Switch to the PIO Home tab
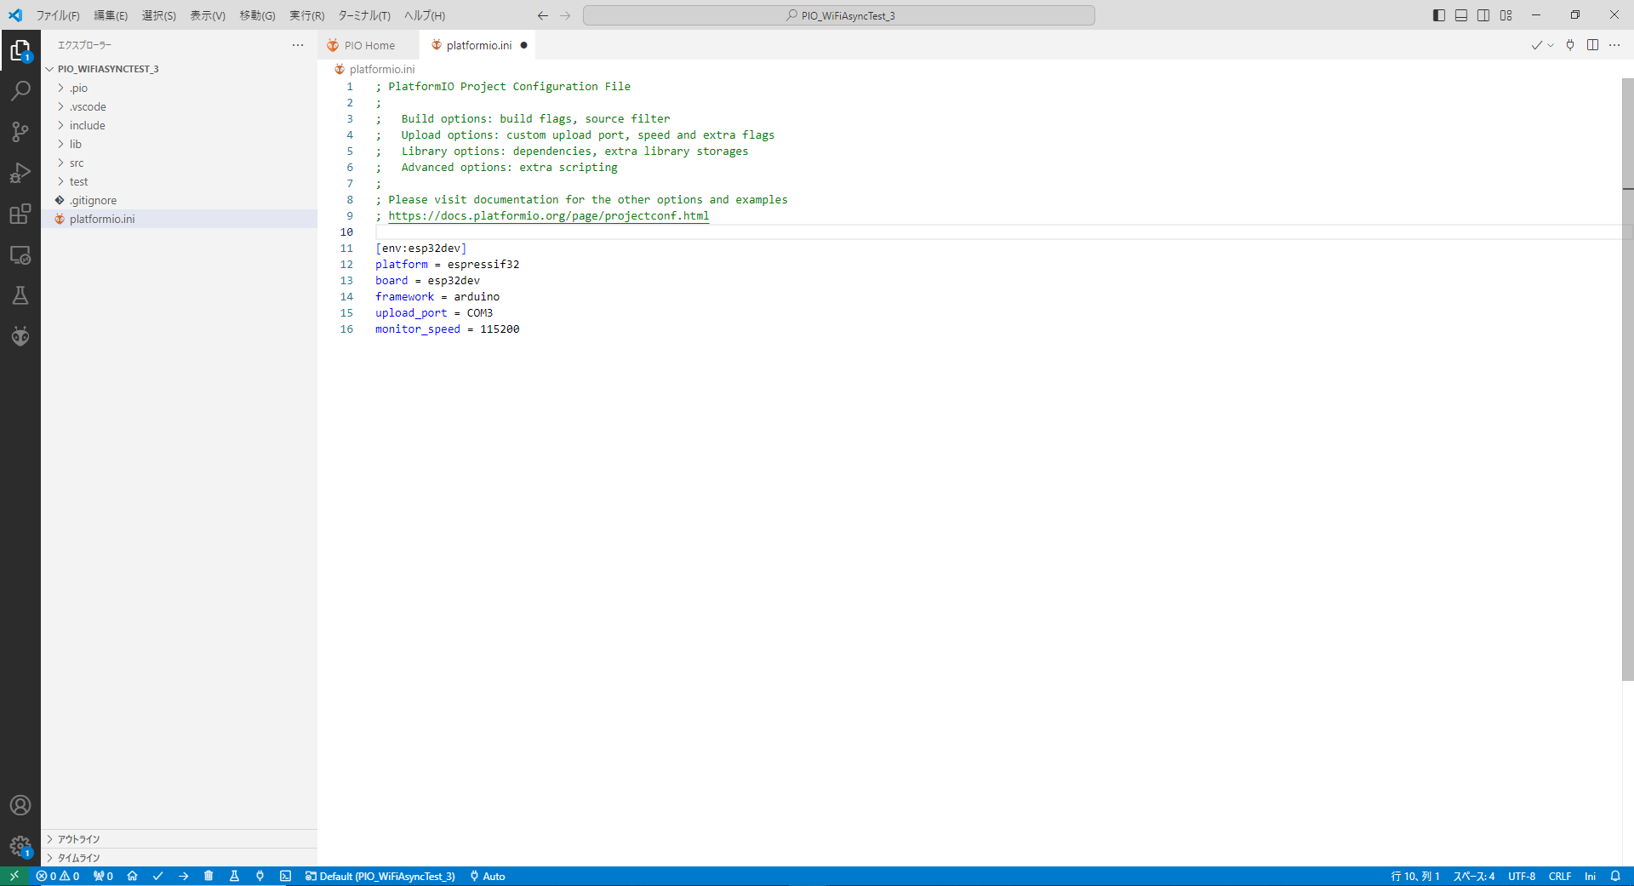Image resolution: width=1634 pixels, height=886 pixels. coord(369,45)
